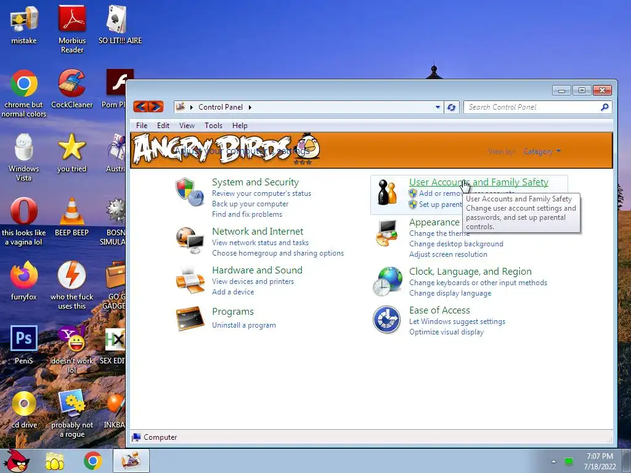
Task: Select the Photoshop Ps desktop icon
Action: [x=24, y=345]
